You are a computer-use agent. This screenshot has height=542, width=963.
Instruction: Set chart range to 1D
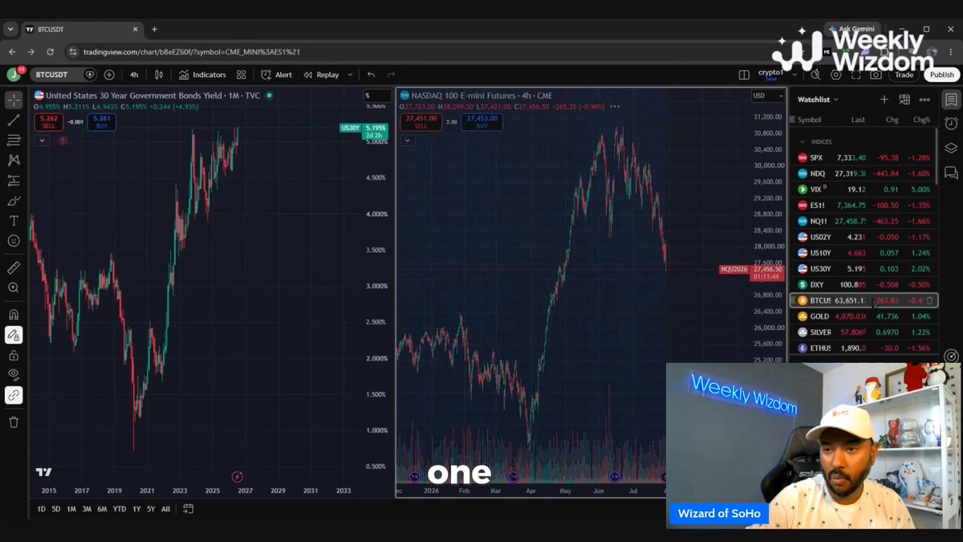pyautogui.click(x=42, y=509)
